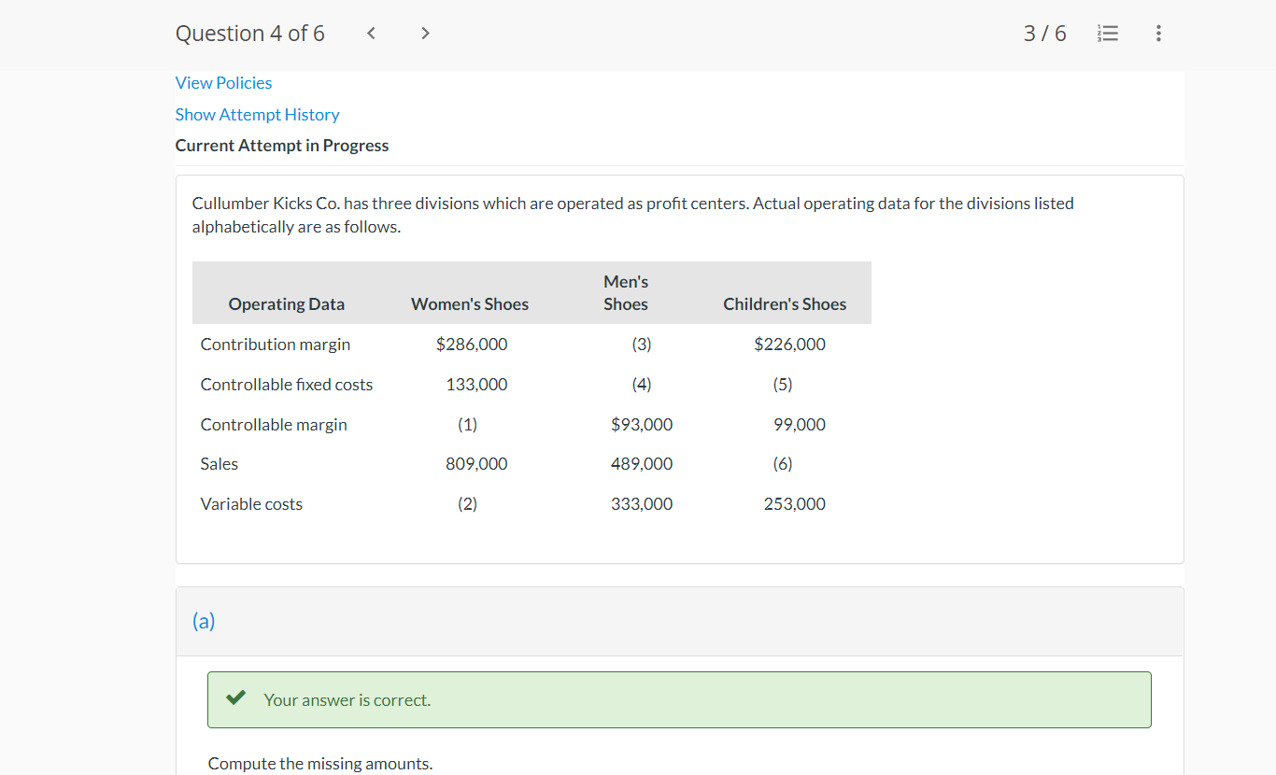
Task: Expand section (a) header
Action: [x=680, y=622]
